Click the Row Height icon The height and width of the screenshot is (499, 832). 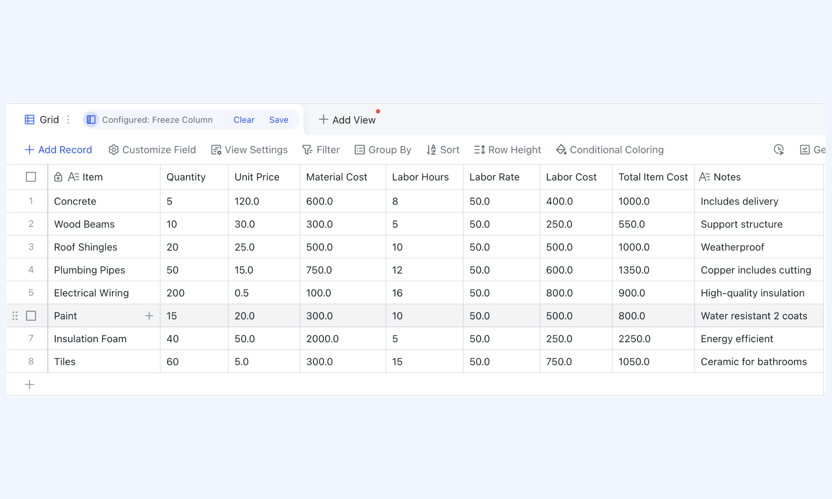[x=480, y=150]
